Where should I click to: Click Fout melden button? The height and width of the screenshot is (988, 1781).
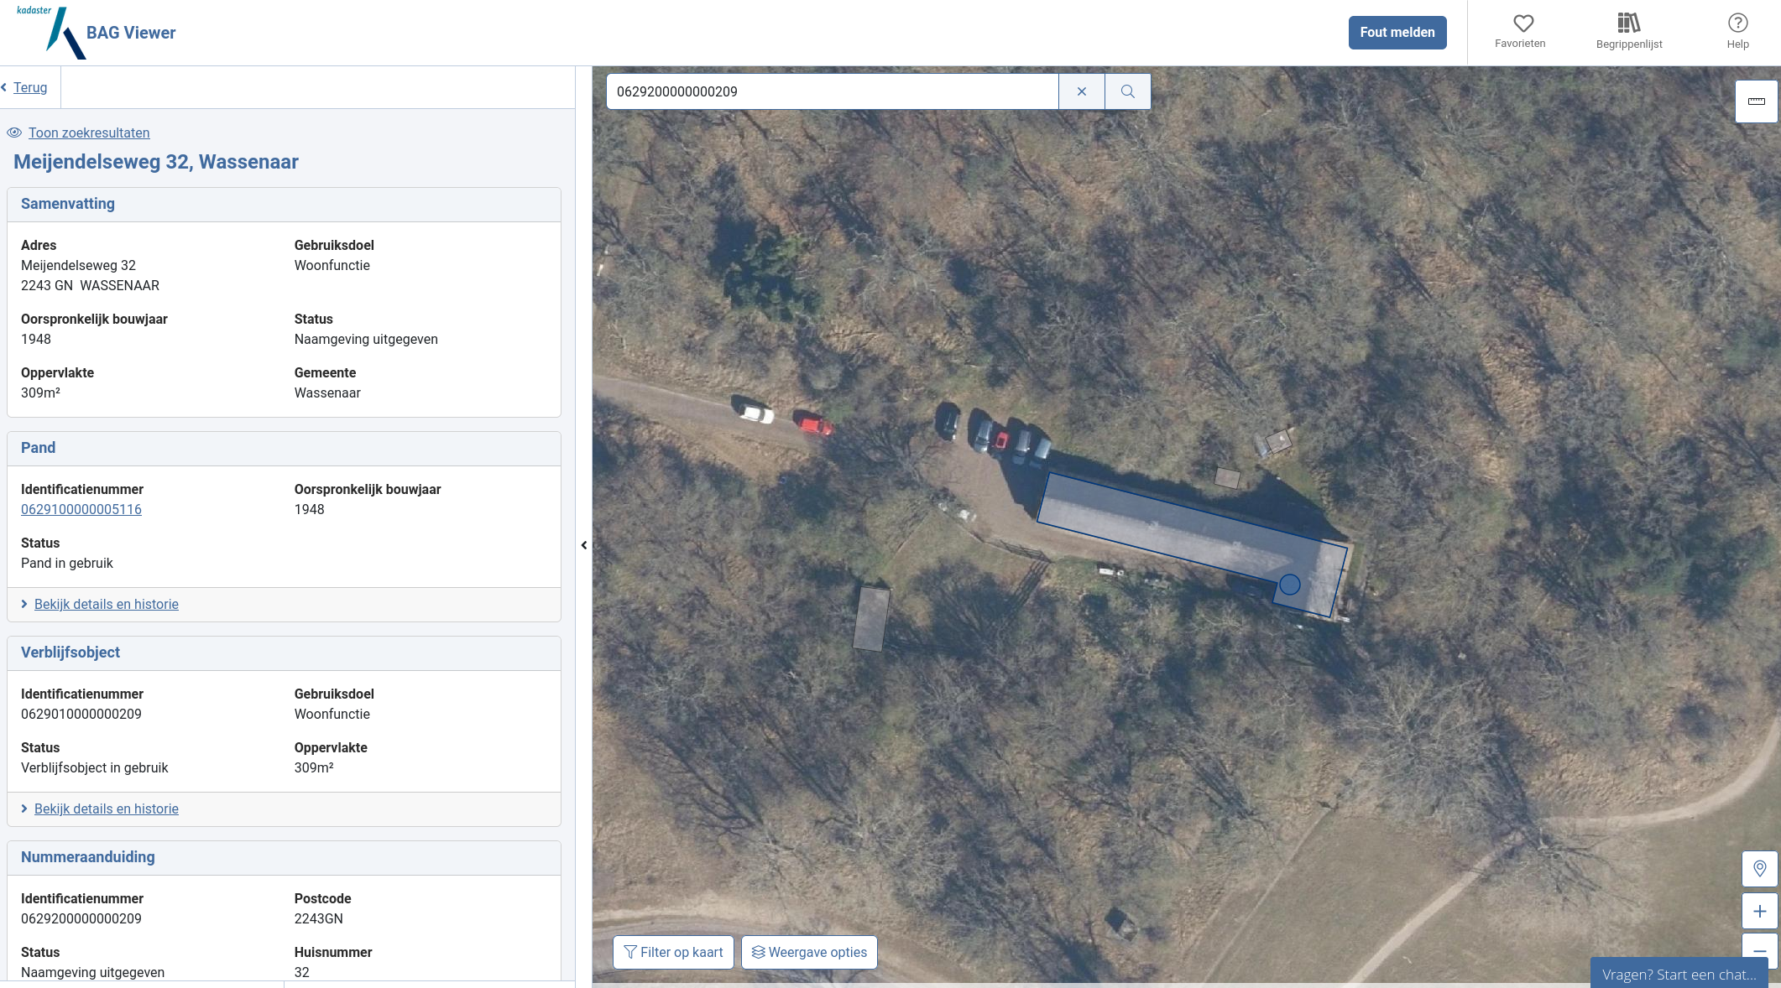click(1397, 33)
